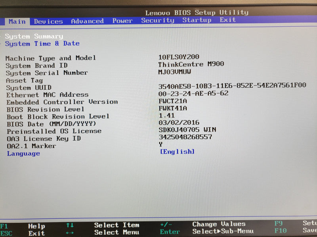Click the F10 key hint
This screenshot has height=237, width=317.
(281, 231)
